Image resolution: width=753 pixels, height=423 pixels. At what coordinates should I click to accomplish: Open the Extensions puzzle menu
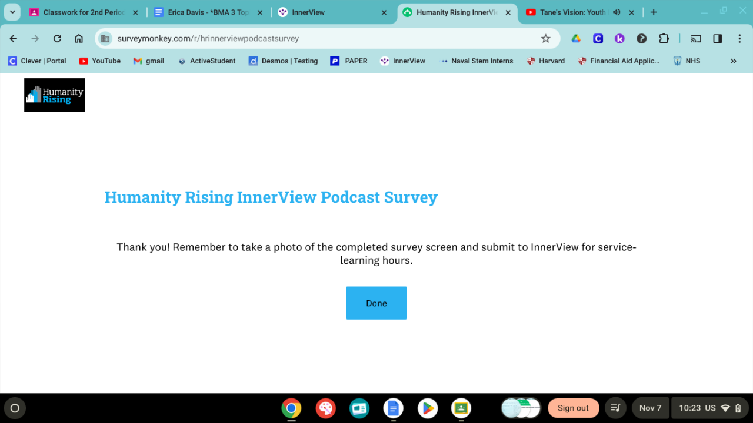[664, 39]
